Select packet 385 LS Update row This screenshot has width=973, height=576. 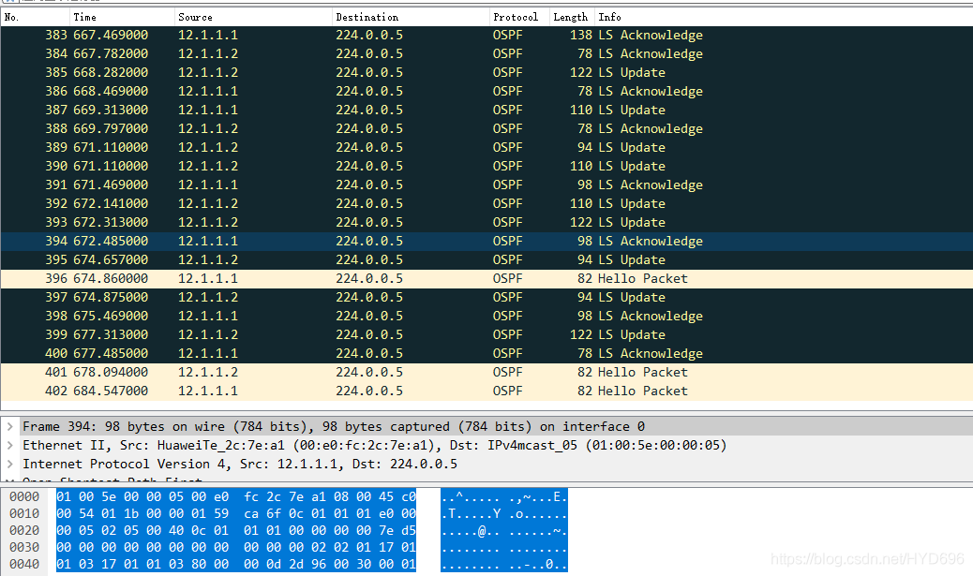pos(486,72)
